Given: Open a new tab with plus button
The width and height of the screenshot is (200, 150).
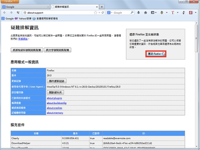Looking at the screenshot, I should click(x=102, y=7).
